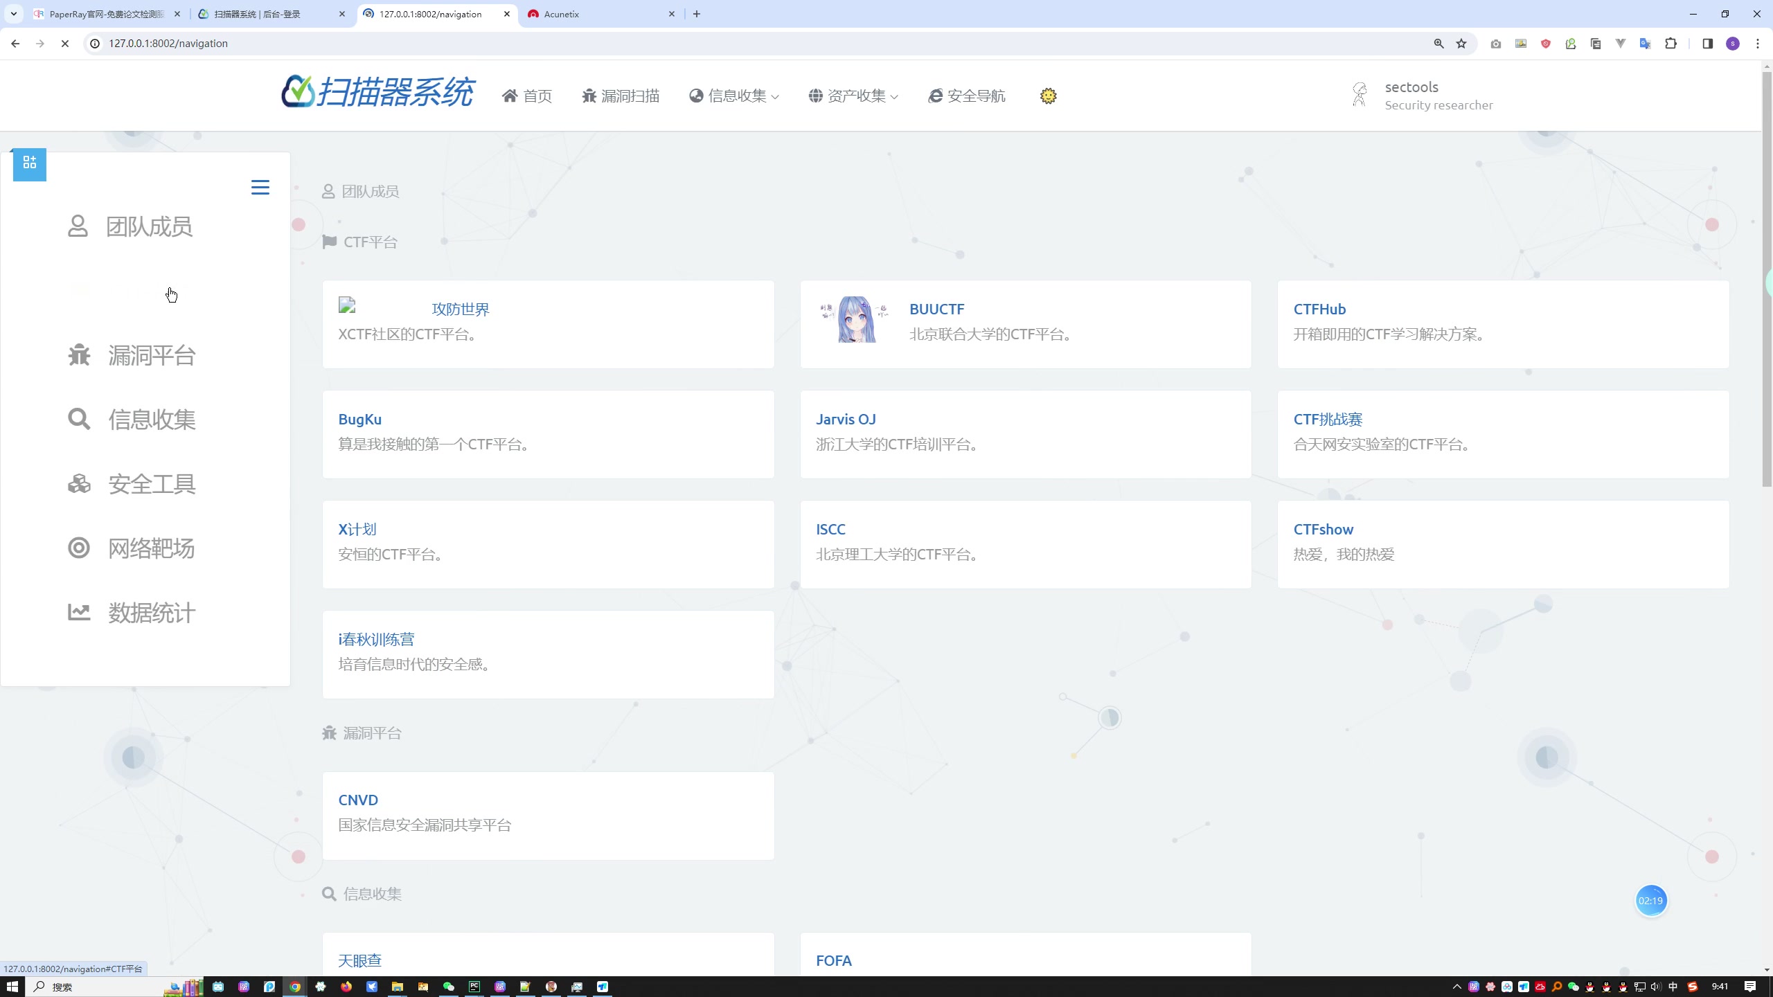The image size is (1773, 997).
Task: Open the Windows Start menu
Action: (x=12, y=987)
